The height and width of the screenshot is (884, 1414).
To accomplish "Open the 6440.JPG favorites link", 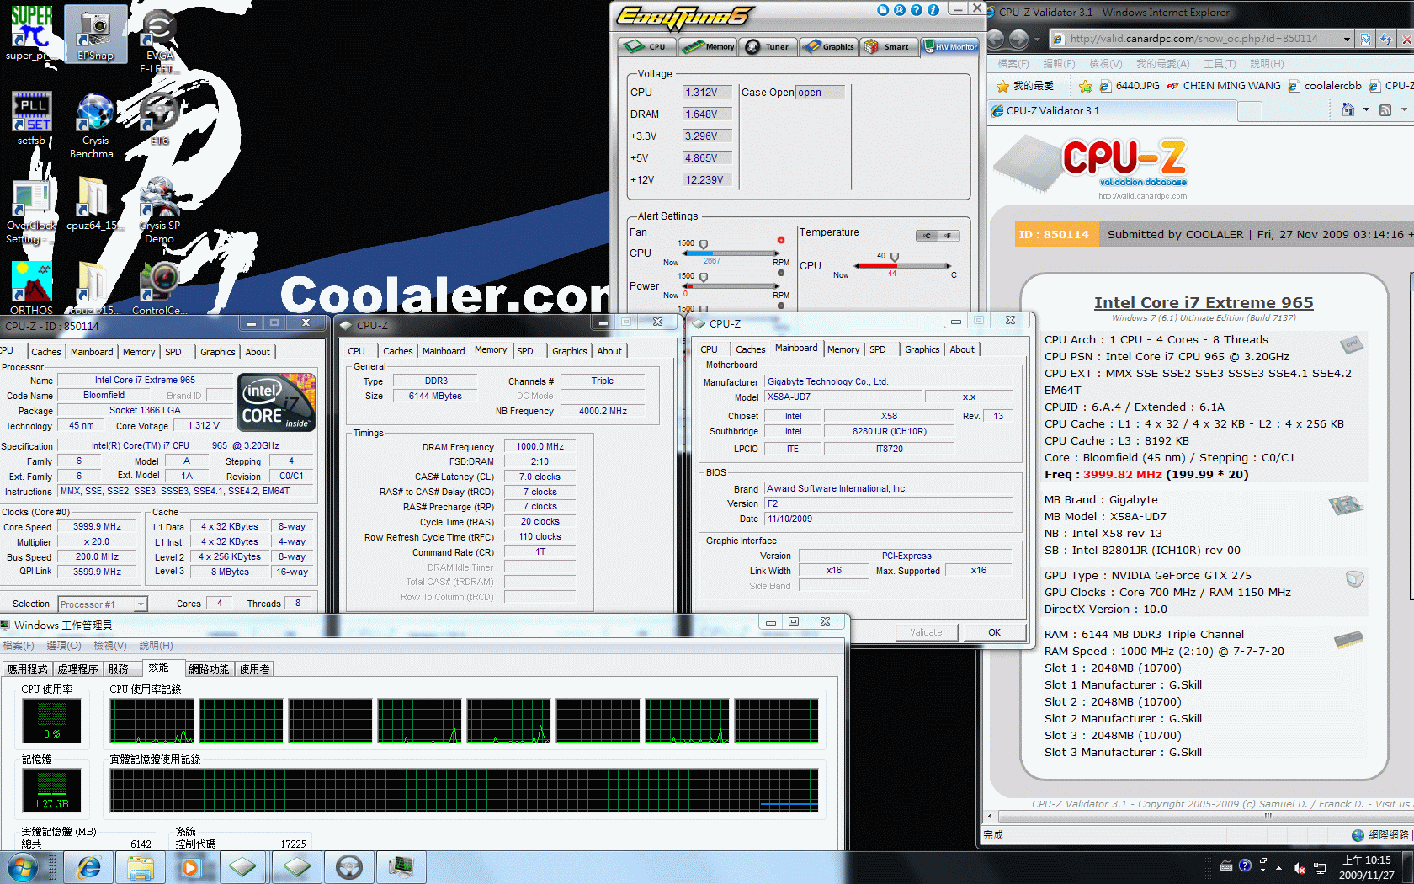I will (x=1130, y=86).
